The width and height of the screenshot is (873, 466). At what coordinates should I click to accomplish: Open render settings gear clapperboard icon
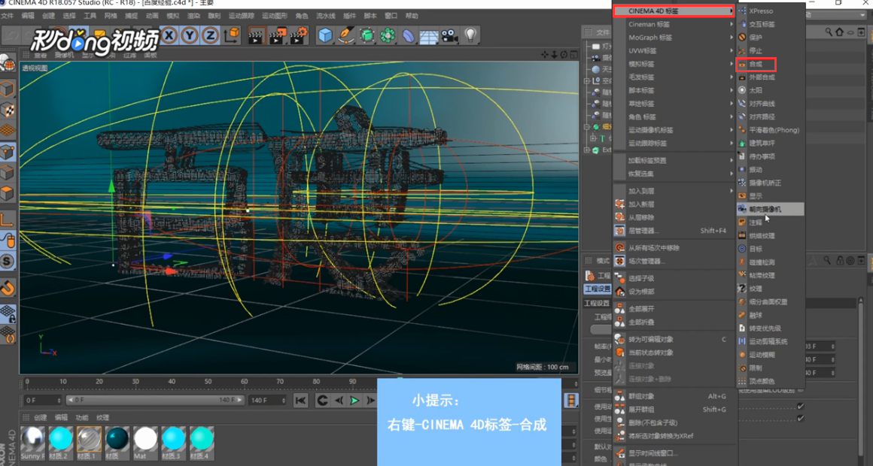(x=299, y=35)
